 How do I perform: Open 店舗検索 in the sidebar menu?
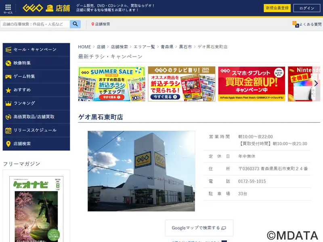[x=36, y=144]
